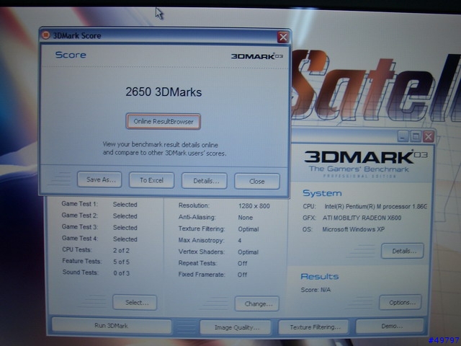Image resolution: width=461 pixels, height=346 pixels.
Task: Click the 'Repeat Tests:' label
Action: tap(197, 263)
